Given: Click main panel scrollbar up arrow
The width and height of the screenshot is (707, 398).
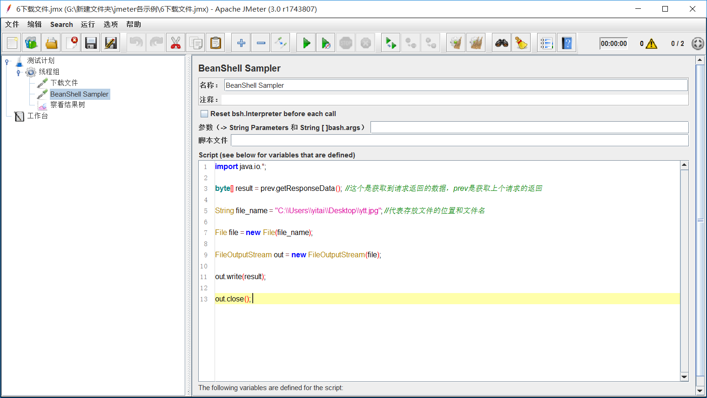Looking at the screenshot, I should pos(700,60).
